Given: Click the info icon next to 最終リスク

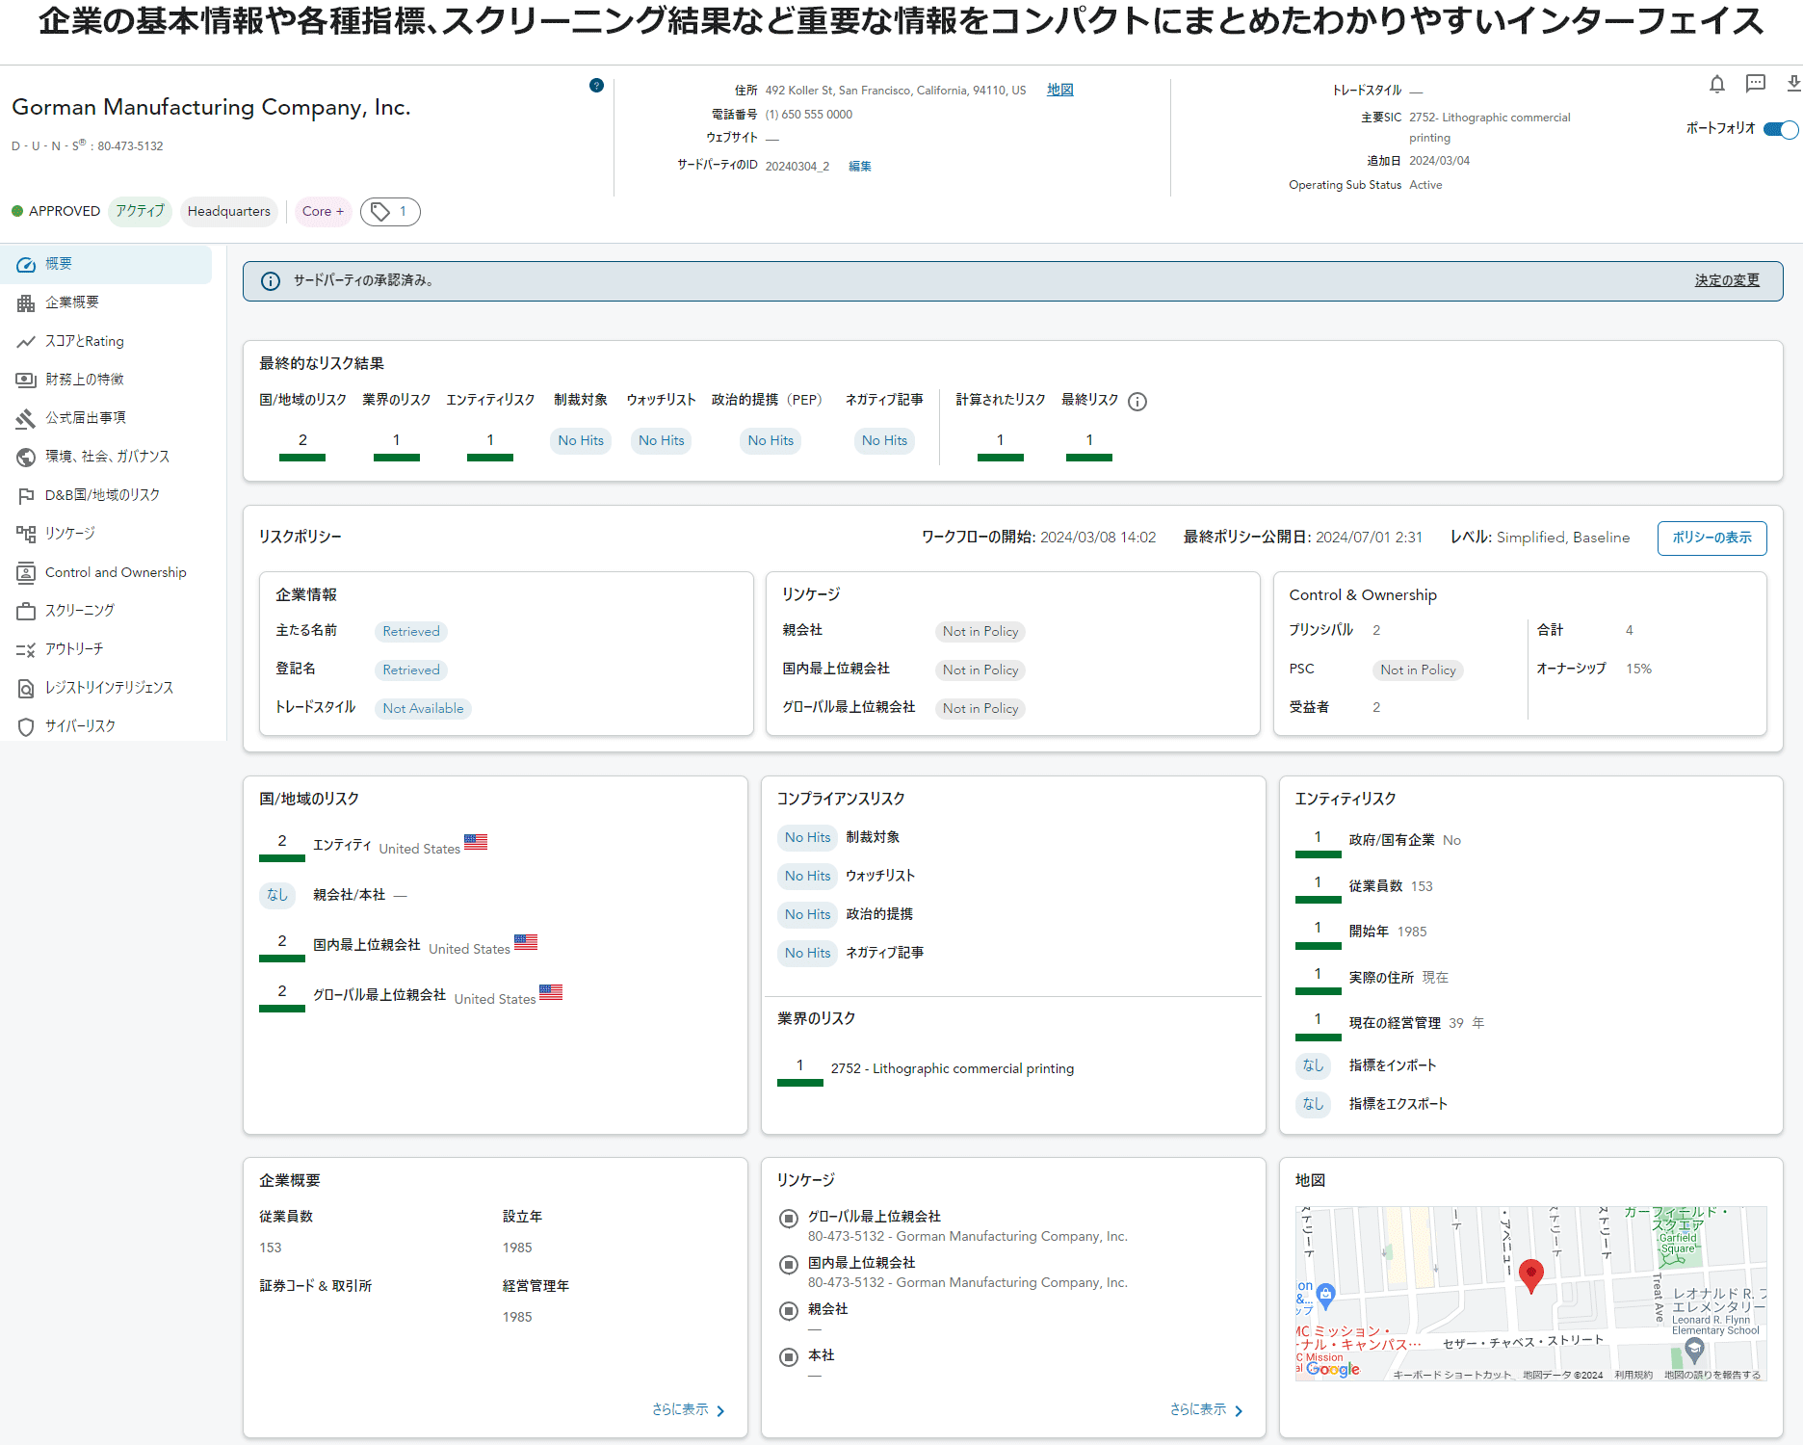Looking at the screenshot, I should click(x=1137, y=402).
